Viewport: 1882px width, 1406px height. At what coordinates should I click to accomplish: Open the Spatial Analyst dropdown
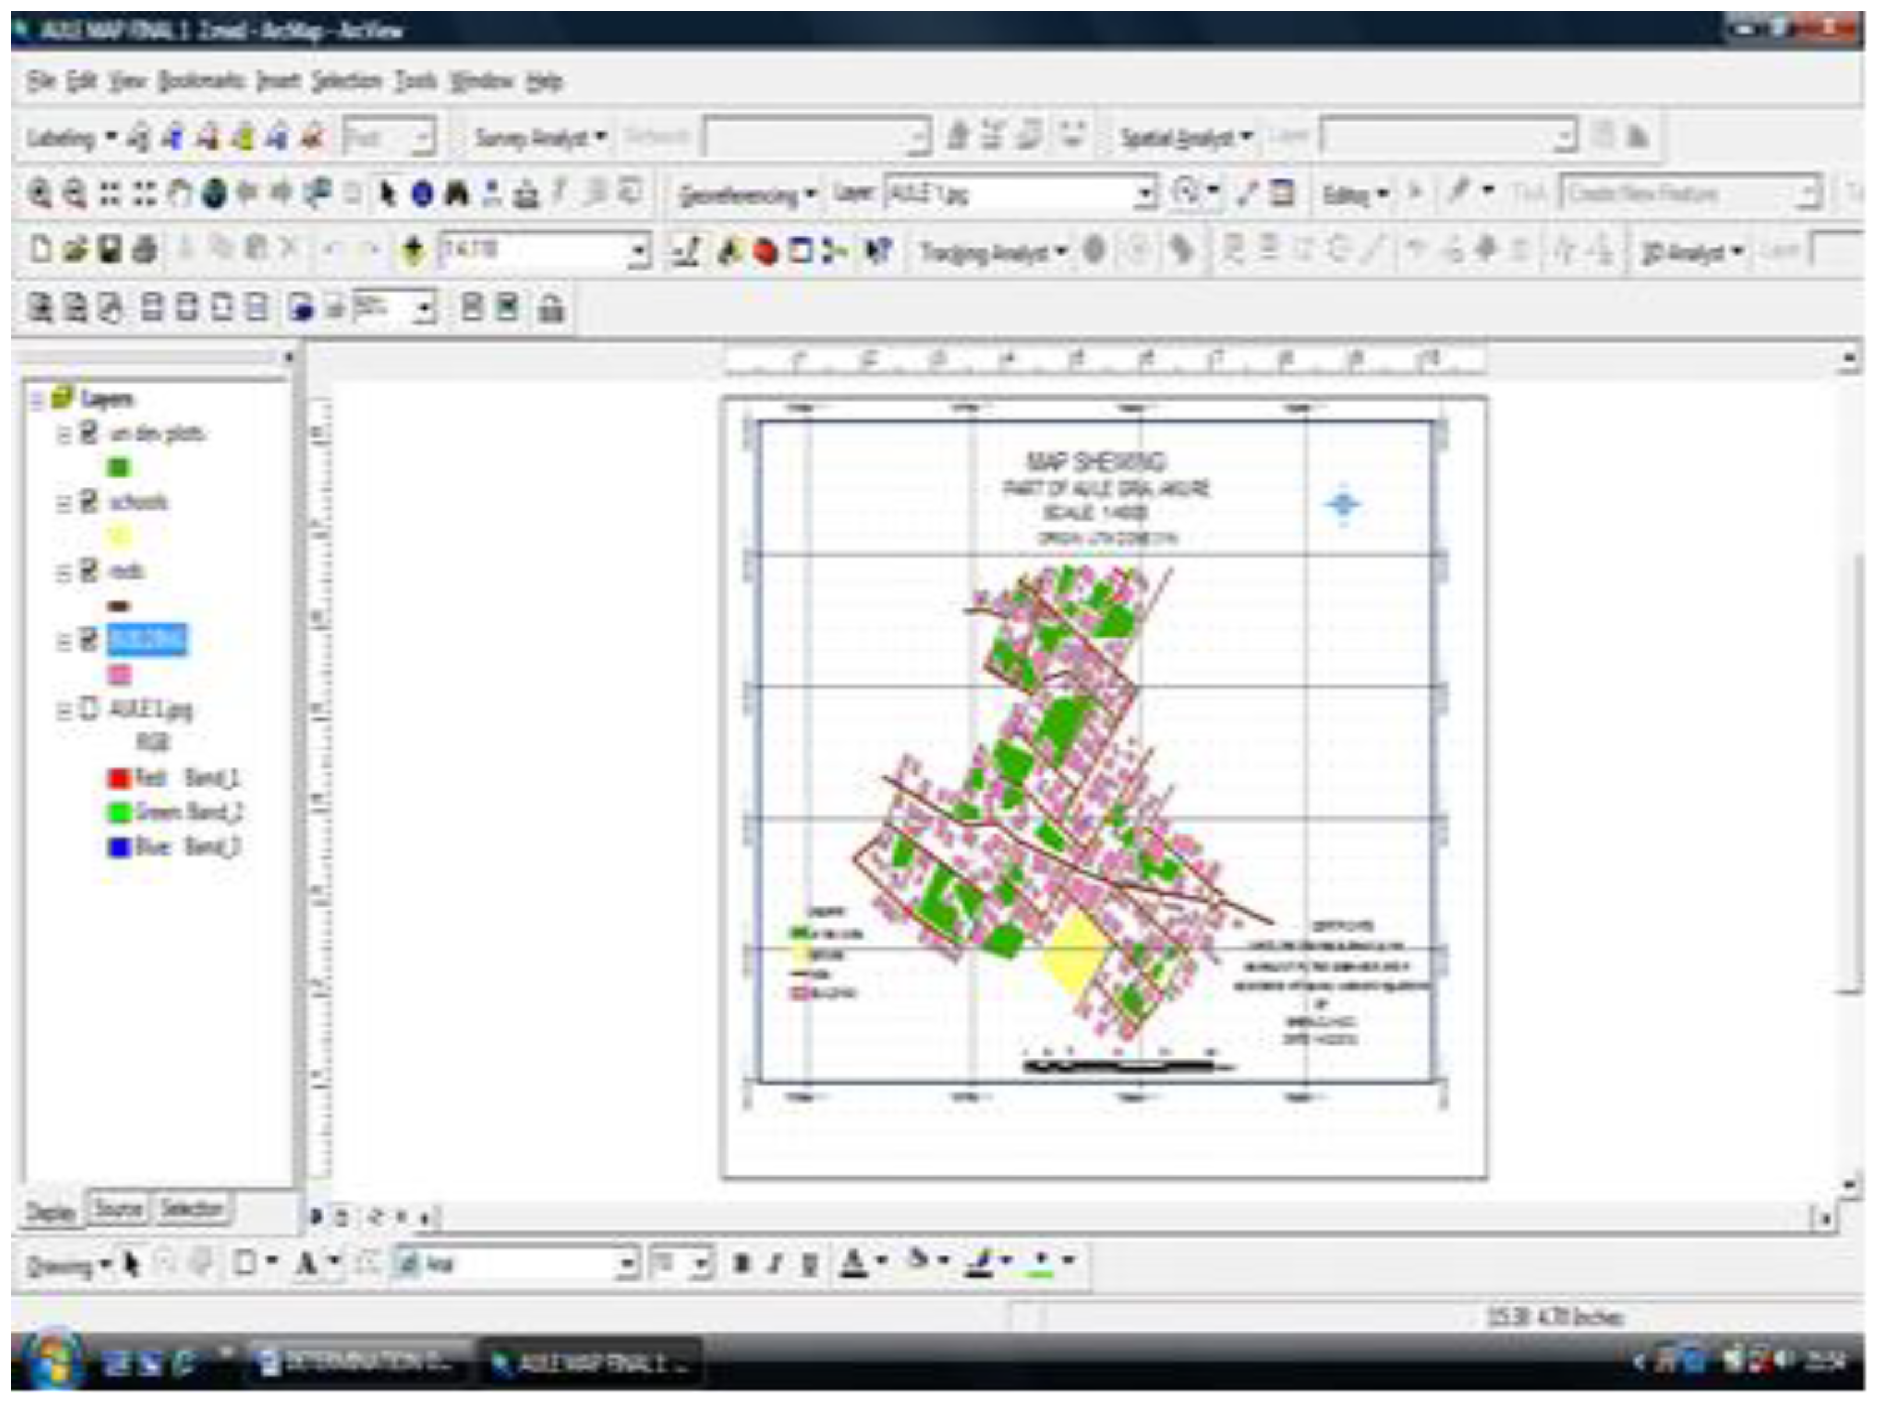point(1187,137)
